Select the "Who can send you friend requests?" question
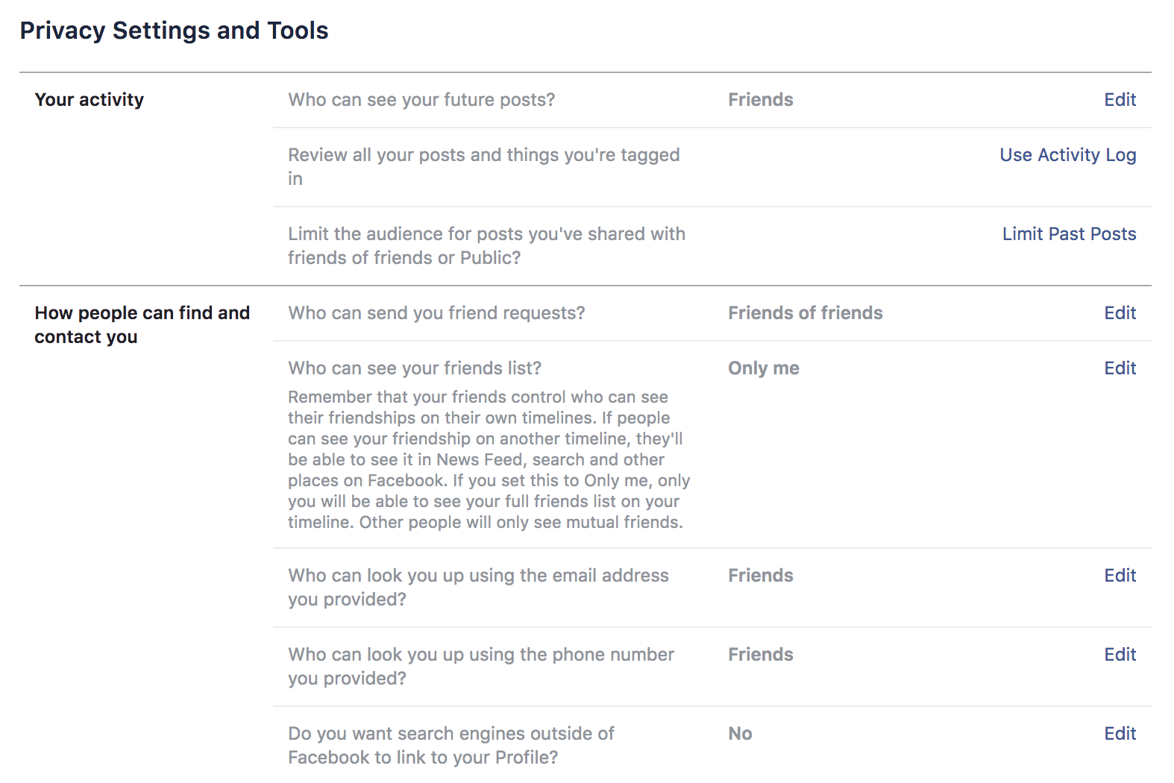 [436, 313]
